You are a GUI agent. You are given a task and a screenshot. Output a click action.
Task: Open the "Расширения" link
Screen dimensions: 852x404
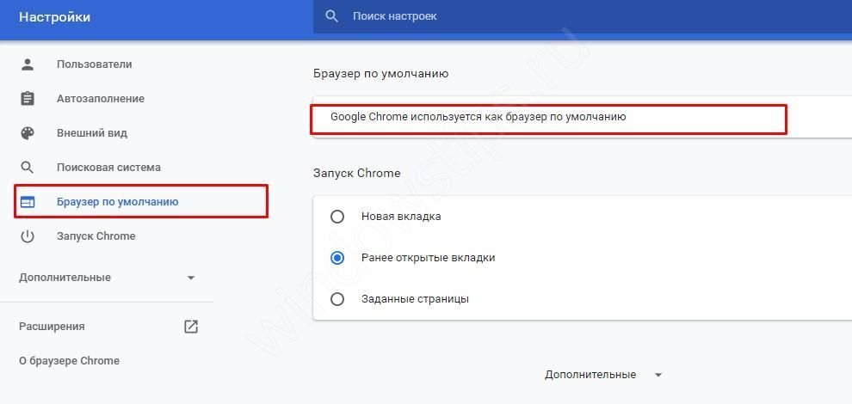pyautogui.click(x=52, y=327)
